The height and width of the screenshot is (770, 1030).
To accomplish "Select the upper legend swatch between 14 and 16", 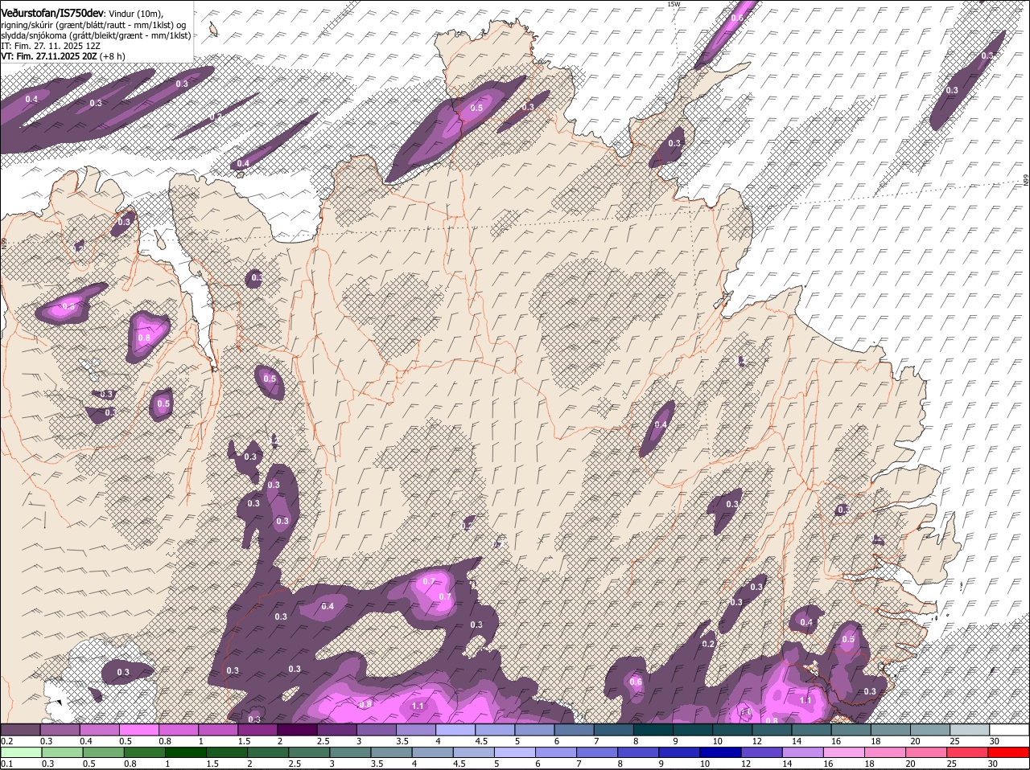I will 812,730.
